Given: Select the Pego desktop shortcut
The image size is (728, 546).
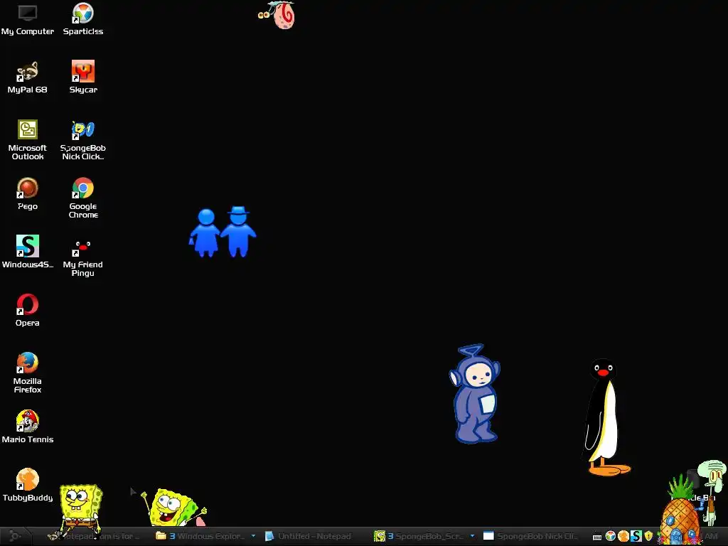Looking at the screenshot, I should point(28,194).
